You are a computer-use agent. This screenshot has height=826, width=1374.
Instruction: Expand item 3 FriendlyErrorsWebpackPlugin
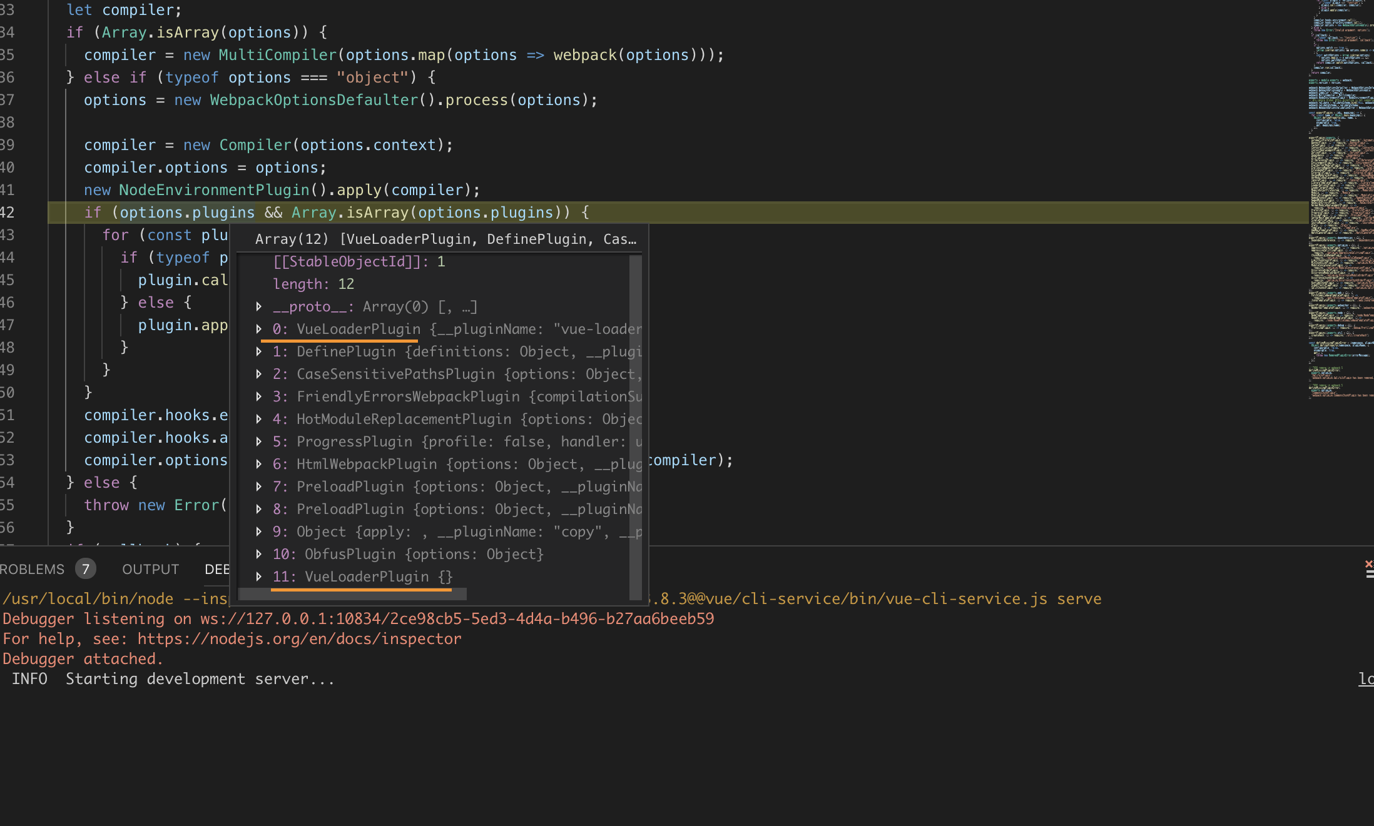pos(258,397)
